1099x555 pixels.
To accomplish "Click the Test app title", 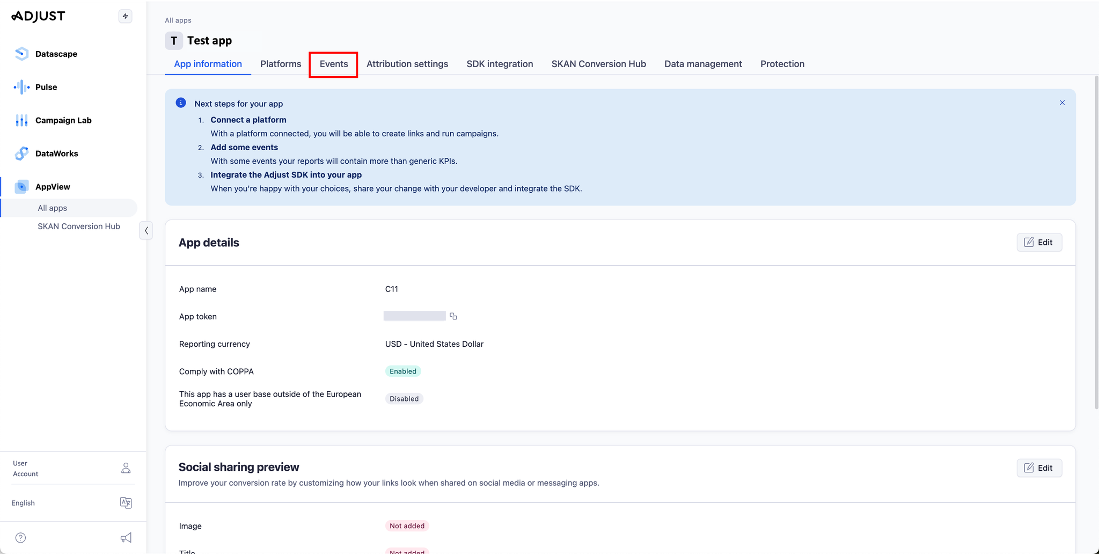I will 209,41.
